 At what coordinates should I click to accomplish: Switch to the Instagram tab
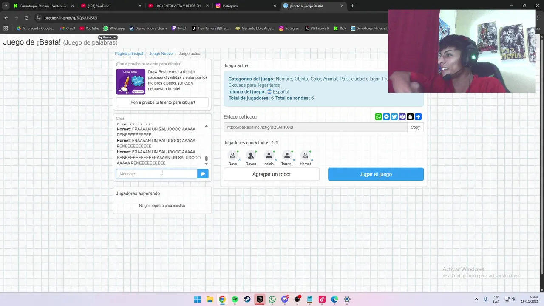point(246,6)
